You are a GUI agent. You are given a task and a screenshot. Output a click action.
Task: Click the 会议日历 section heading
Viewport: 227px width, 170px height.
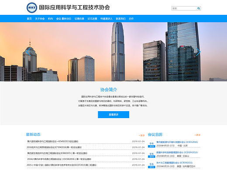click(155, 135)
